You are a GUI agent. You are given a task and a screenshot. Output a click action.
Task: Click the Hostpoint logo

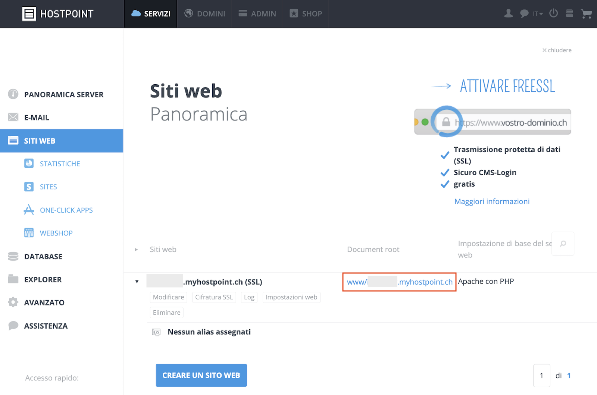click(58, 14)
